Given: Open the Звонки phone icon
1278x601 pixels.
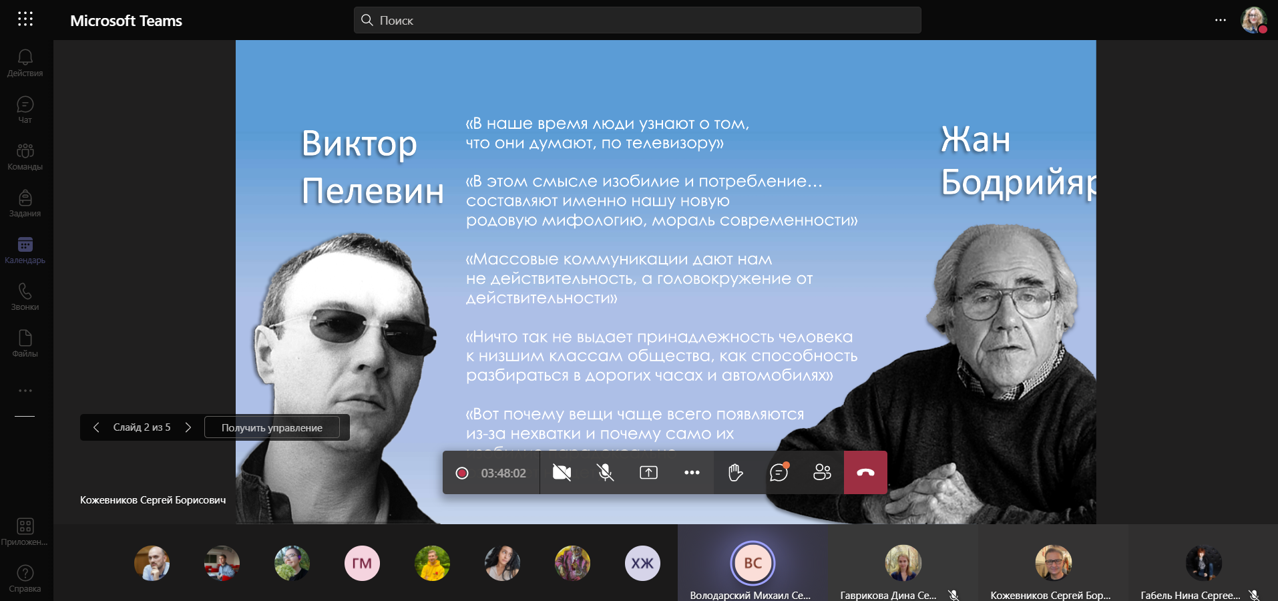Looking at the screenshot, I should pyautogui.click(x=25, y=297).
